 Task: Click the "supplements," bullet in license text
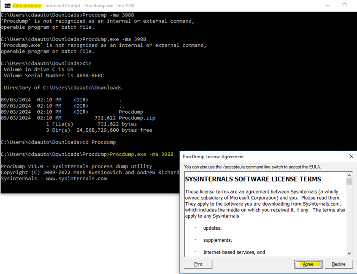[x=217, y=240]
